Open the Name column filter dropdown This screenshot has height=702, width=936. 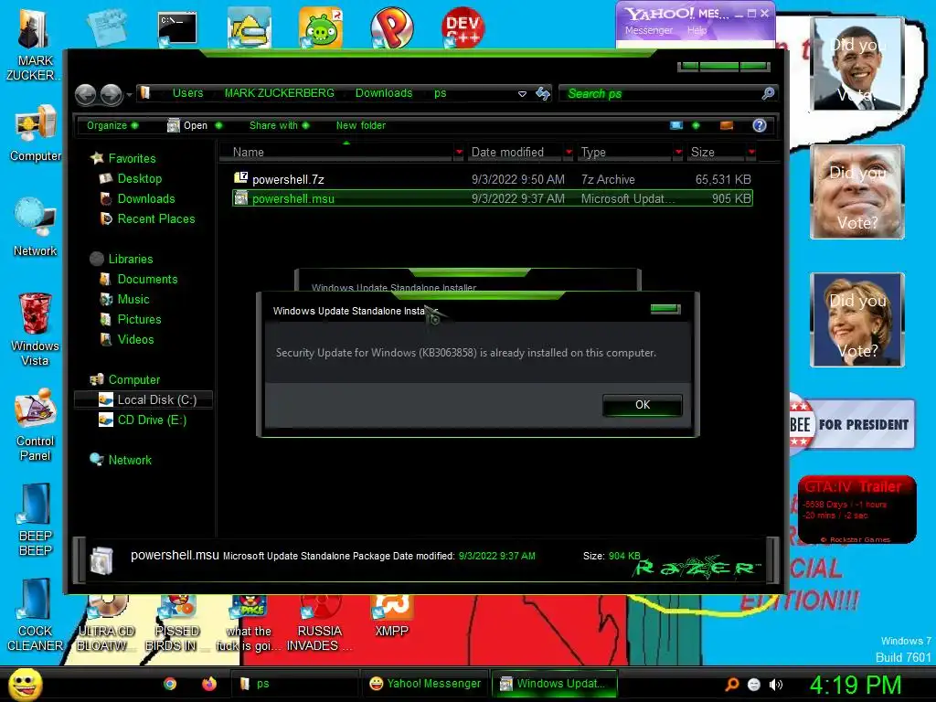point(459,153)
